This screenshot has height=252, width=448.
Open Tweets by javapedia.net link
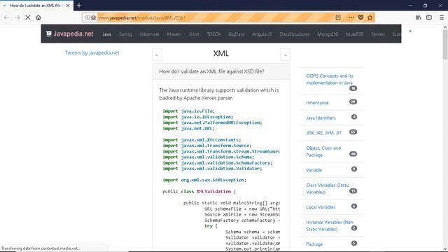(92, 53)
